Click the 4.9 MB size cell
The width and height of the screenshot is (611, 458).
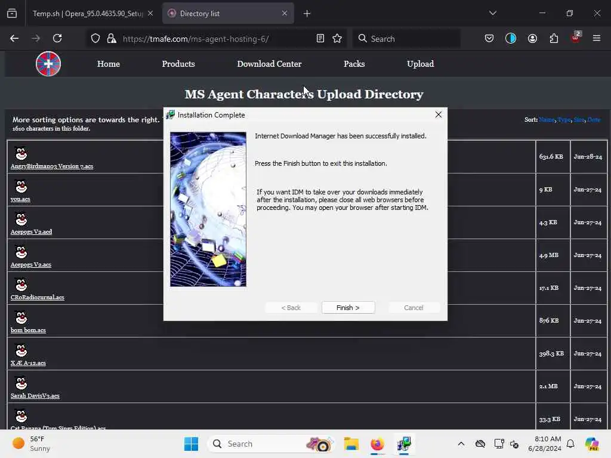pos(553,255)
